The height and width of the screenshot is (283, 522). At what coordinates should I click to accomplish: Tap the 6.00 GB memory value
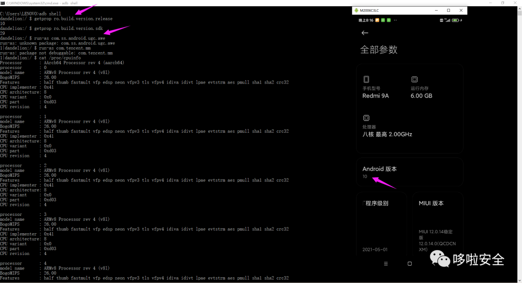click(x=421, y=96)
